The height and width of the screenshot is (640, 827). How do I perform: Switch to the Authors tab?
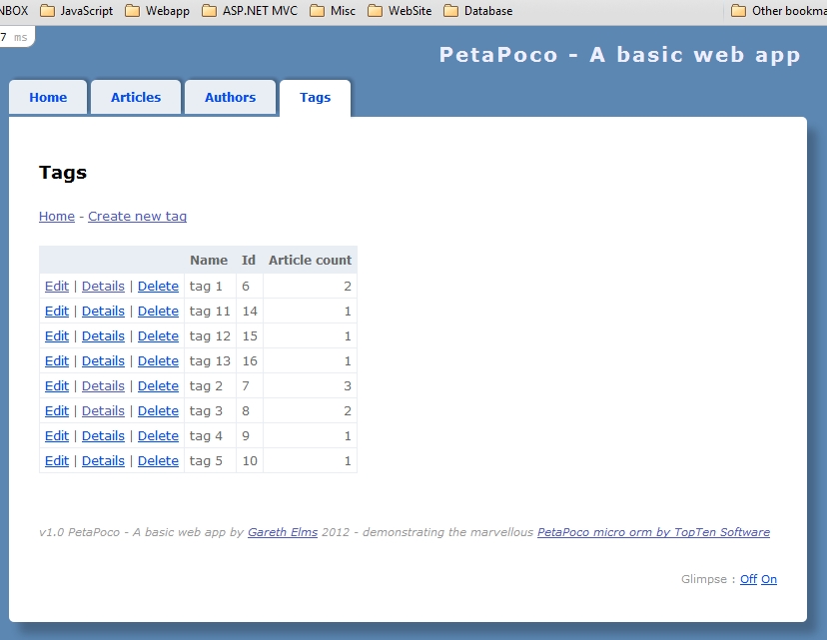click(230, 98)
